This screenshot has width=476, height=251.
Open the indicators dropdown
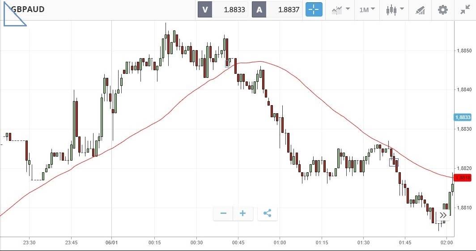coord(340,9)
